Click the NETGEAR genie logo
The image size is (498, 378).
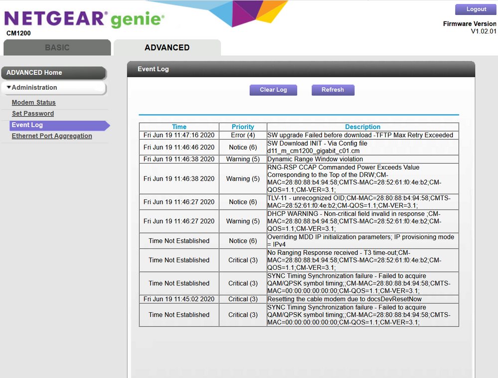pyautogui.click(x=84, y=19)
